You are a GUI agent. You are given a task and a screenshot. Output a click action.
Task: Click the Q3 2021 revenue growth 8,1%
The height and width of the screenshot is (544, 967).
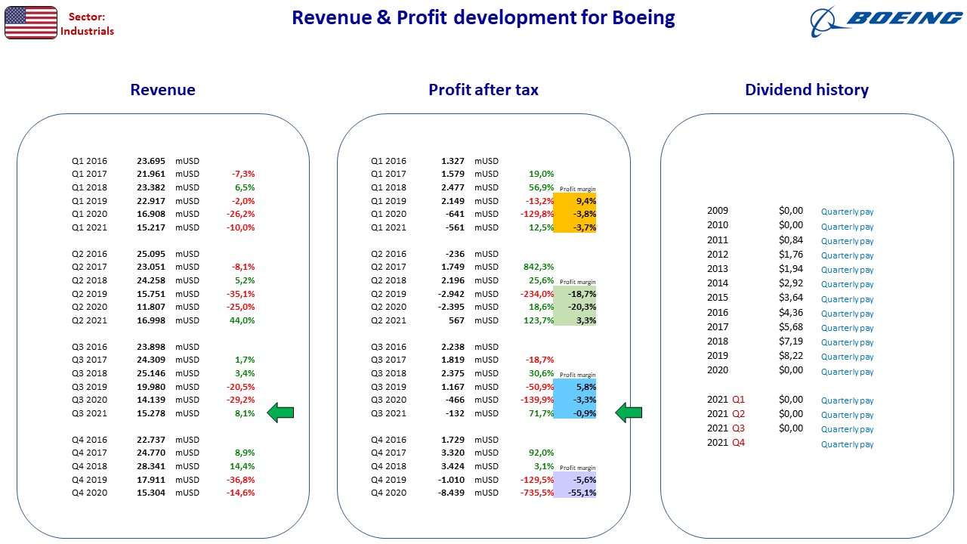tap(246, 413)
